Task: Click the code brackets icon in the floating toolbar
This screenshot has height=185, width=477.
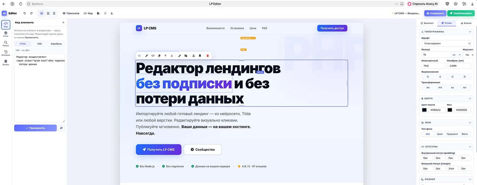Action: [x=153, y=56]
